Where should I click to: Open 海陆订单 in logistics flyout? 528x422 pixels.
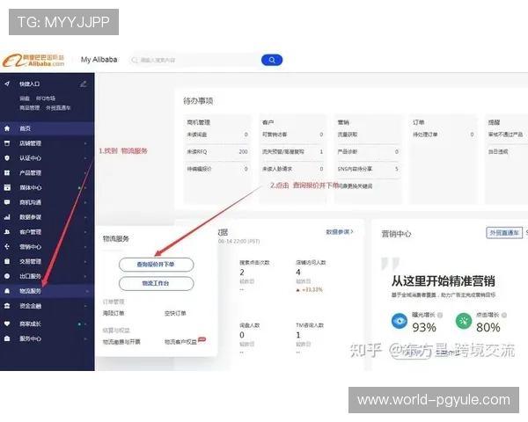coord(114,313)
